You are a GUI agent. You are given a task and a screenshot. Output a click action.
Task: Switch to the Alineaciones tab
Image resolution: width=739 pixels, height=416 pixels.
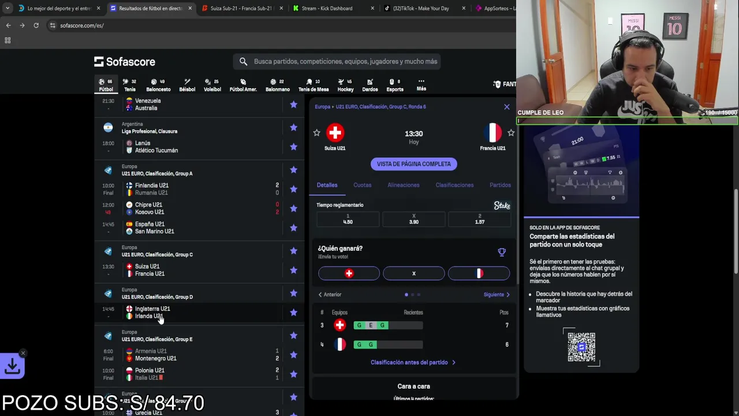[404, 185]
